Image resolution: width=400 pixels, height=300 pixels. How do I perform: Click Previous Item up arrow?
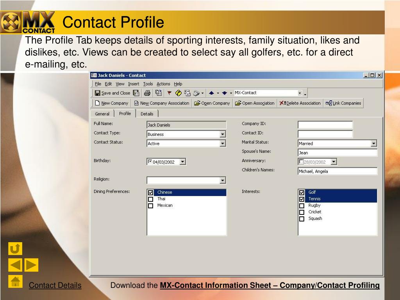pyautogui.click(x=211, y=93)
